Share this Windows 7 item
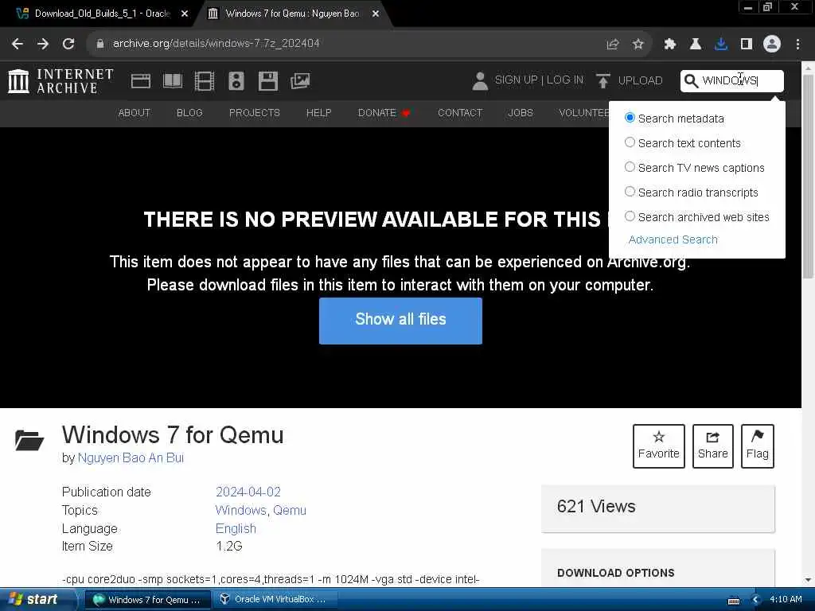Viewport: 815px width, 611px height. point(712,446)
